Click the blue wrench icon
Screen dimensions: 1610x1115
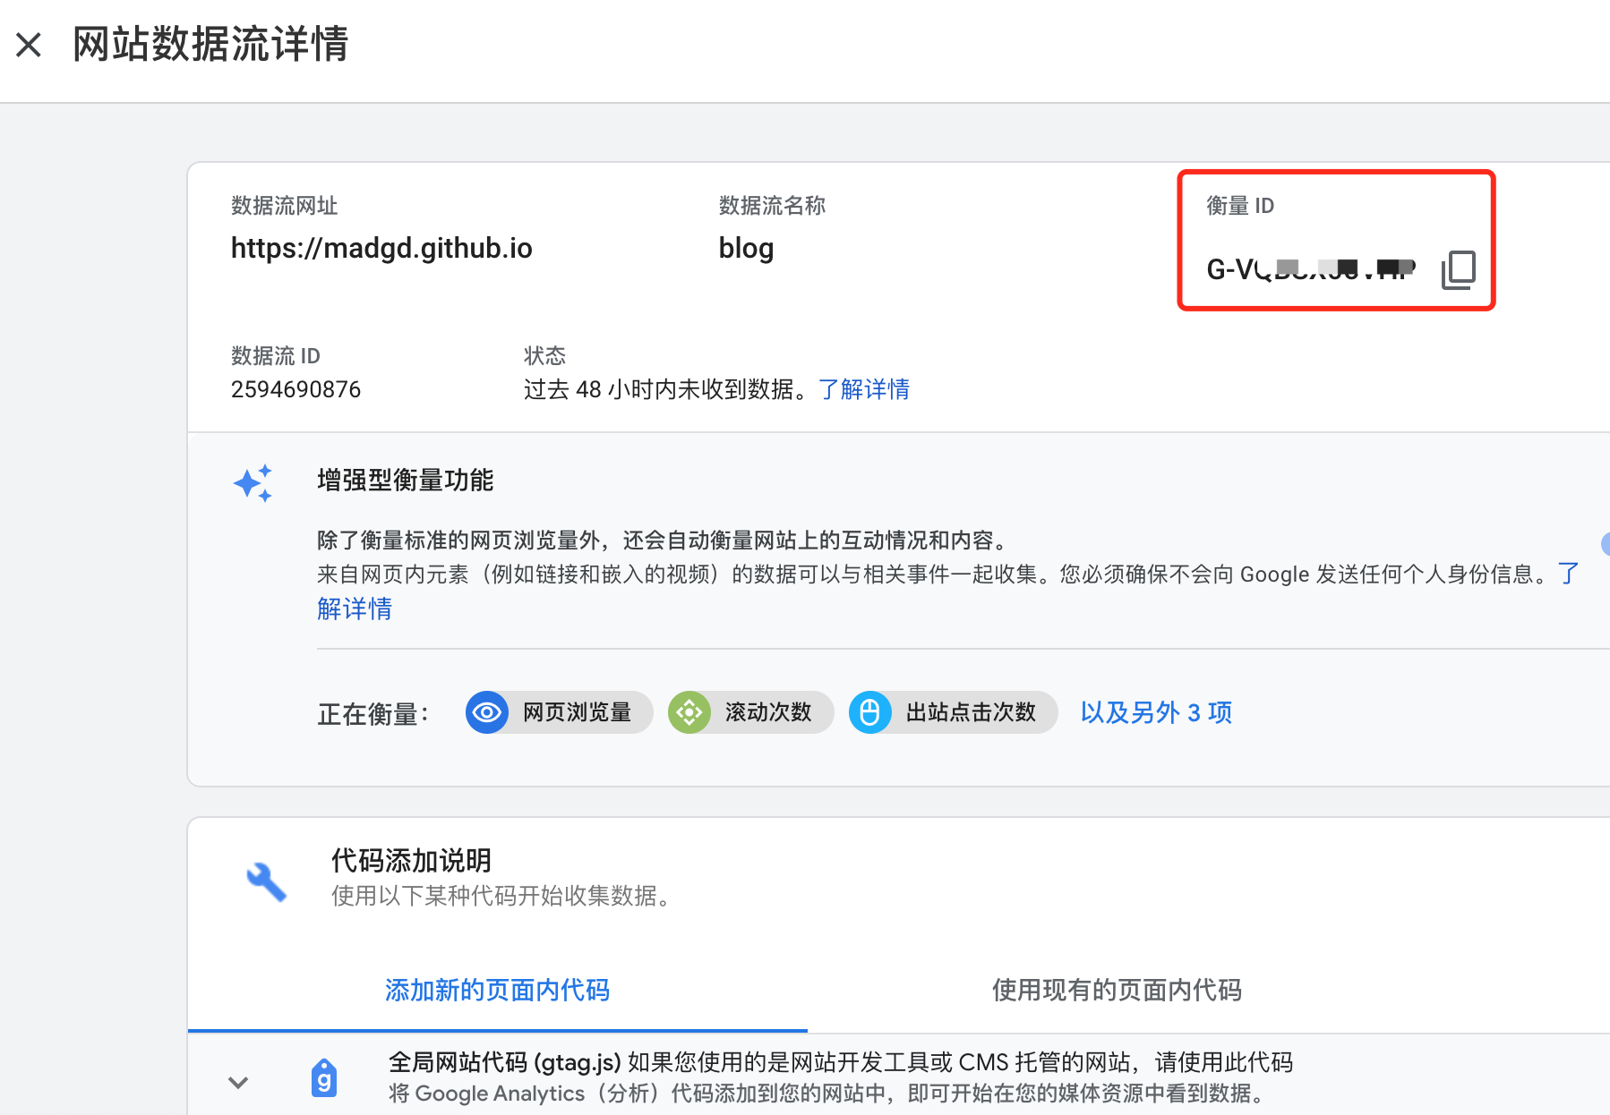pyautogui.click(x=266, y=881)
